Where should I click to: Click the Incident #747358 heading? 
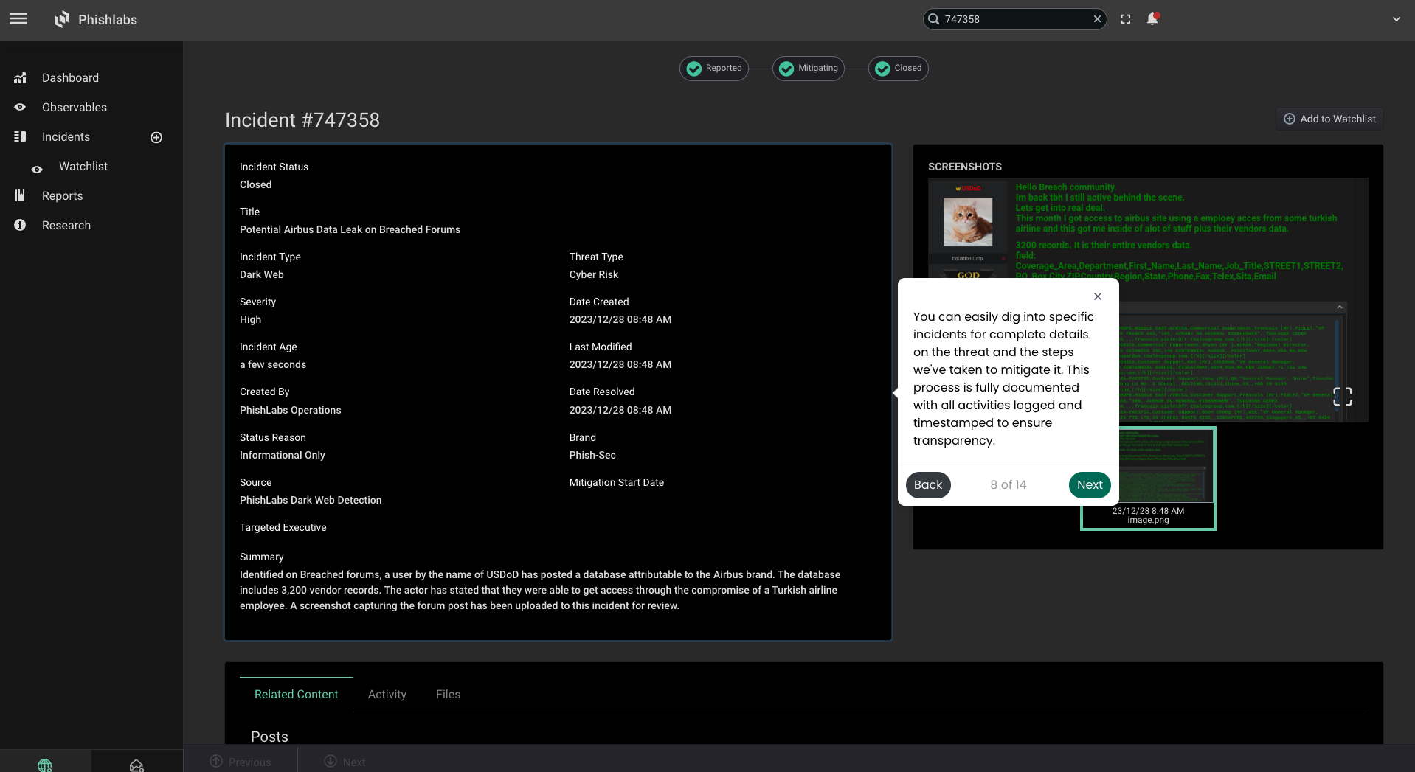(302, 120)
